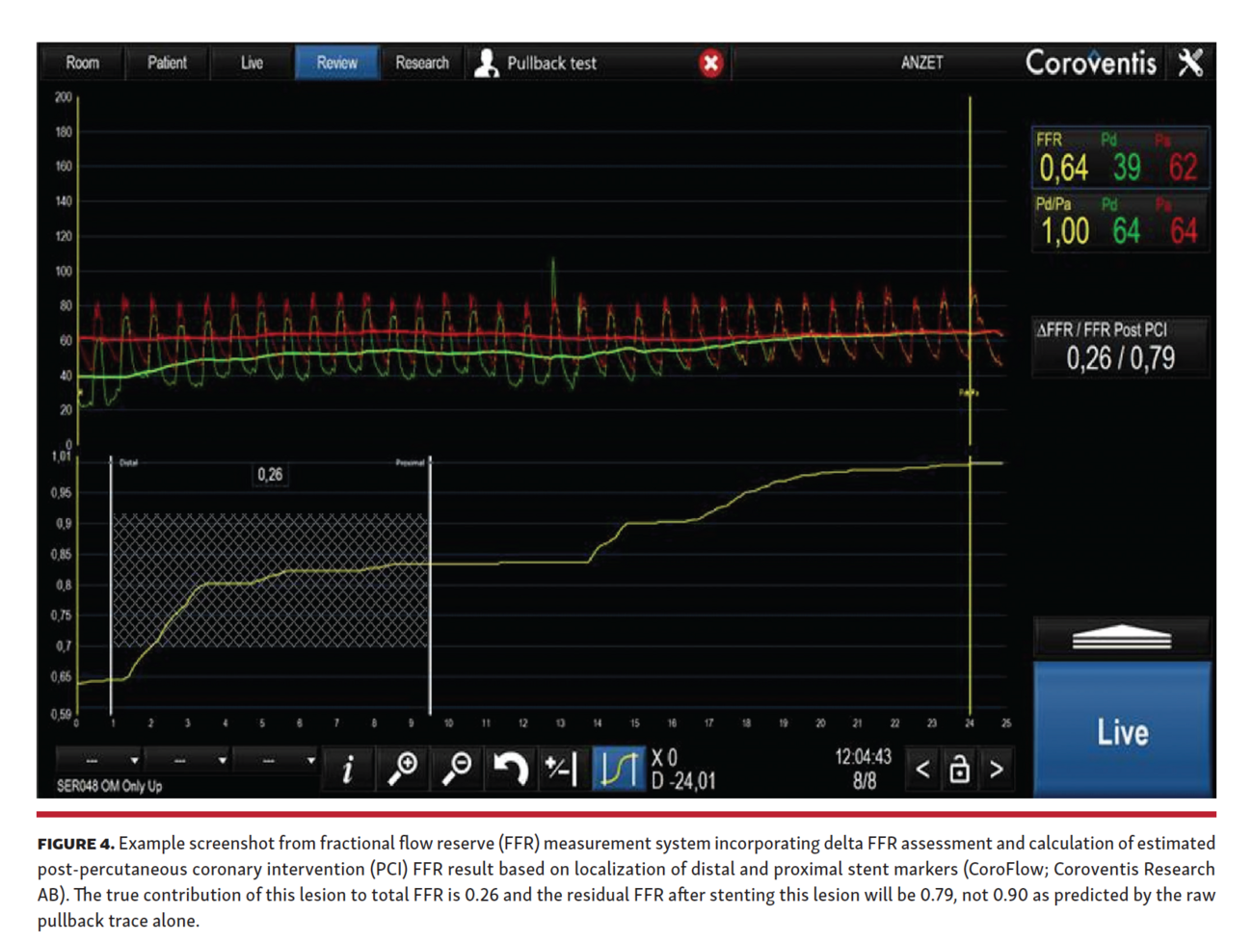This screenshot has height=942, width=1253.
Task: Expand the first channel dropdown above SER048
Action: [96, 760]
